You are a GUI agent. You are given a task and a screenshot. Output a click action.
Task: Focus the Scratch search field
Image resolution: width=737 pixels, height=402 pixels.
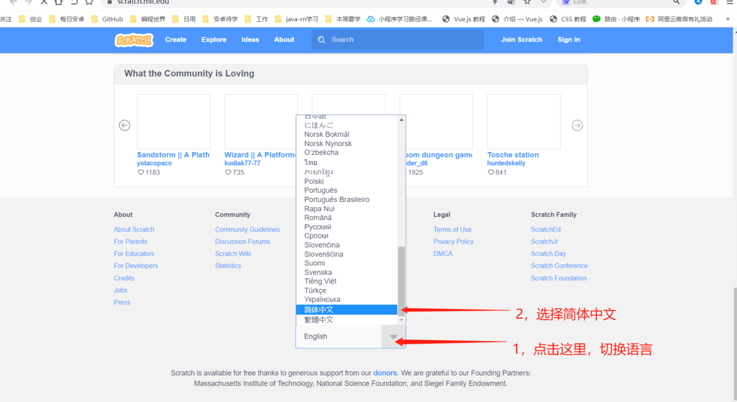(x=398, y=40)
